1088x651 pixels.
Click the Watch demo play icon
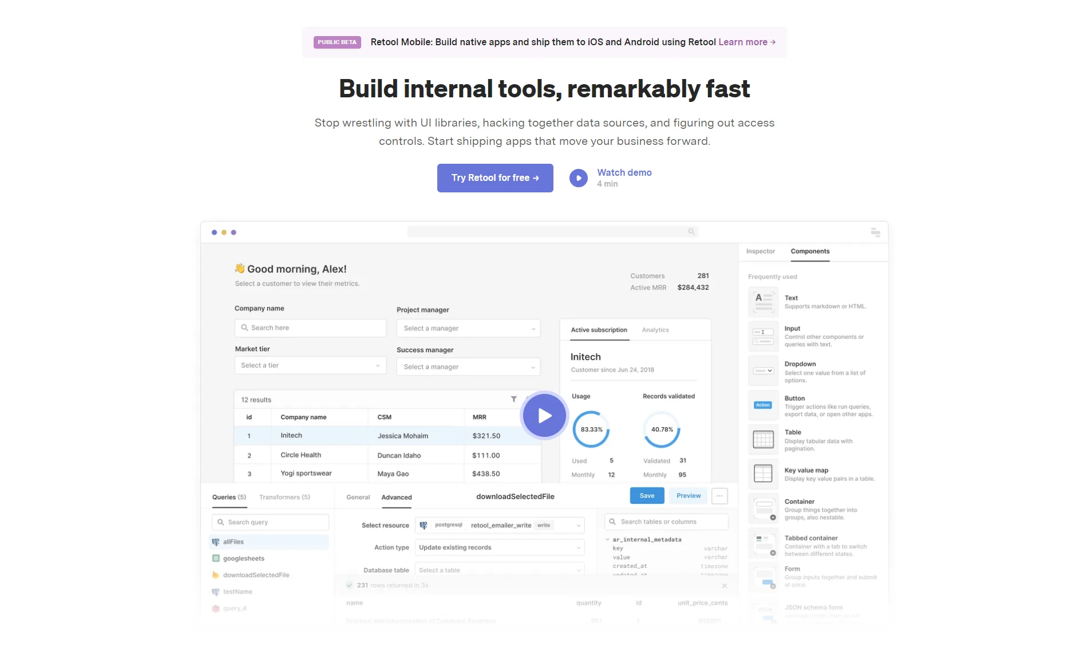578,178
